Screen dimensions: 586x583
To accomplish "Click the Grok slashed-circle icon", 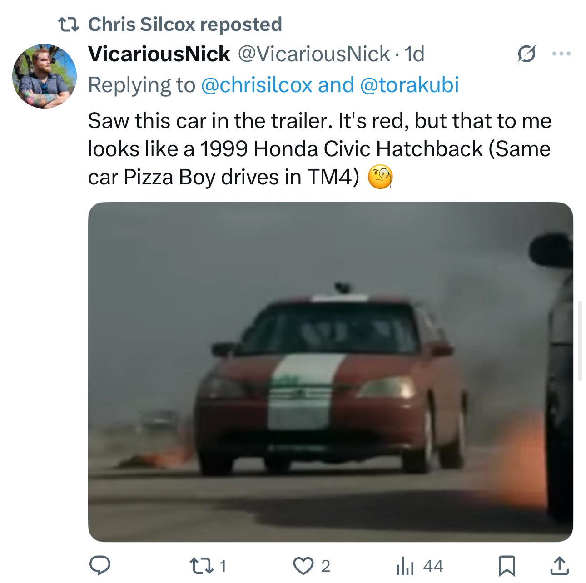I will point(526,54).
